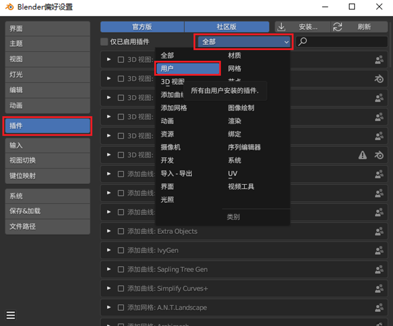
Task: Toggle 仅已启用插件 checkbox
Action: coord(104,41)
